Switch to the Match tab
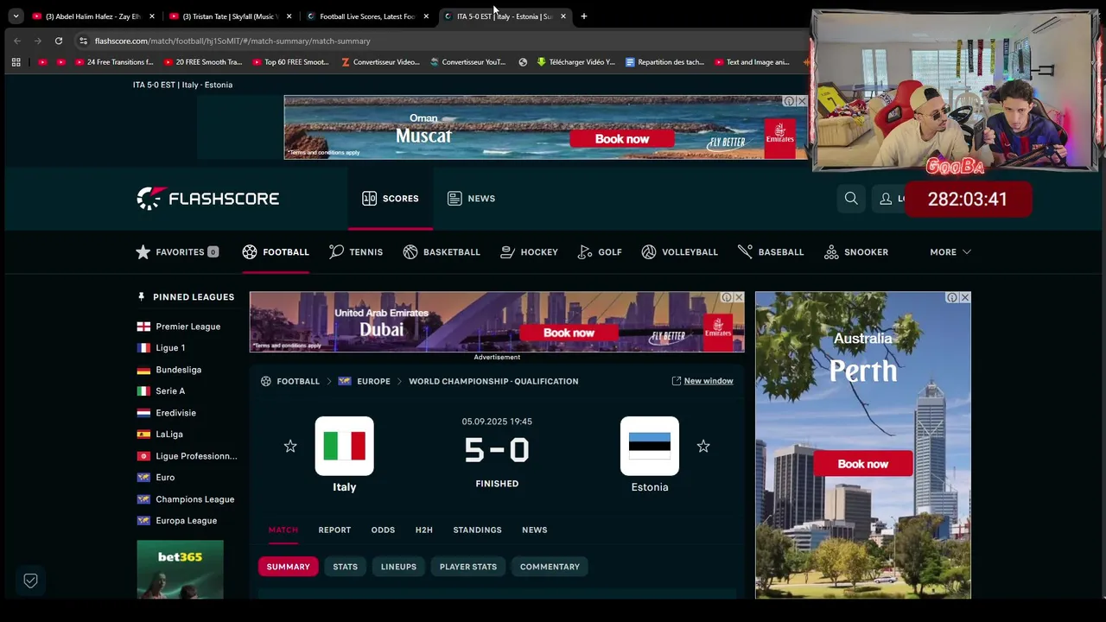 point(283,530)
